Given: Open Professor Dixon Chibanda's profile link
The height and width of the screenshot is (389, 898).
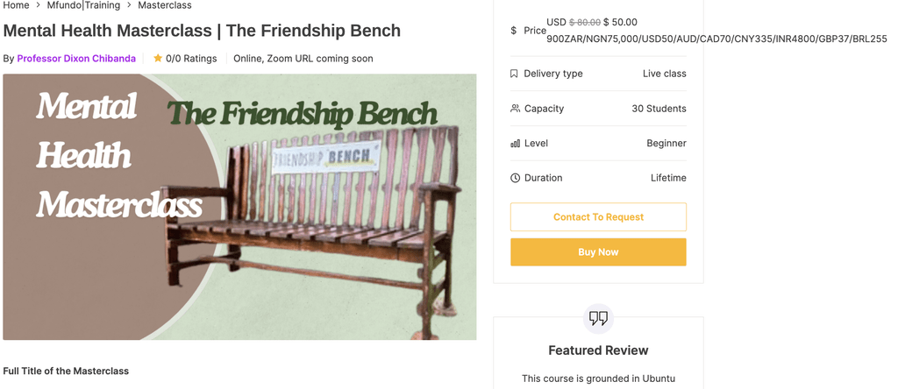Looking at the screenshot, I should 76,59.
